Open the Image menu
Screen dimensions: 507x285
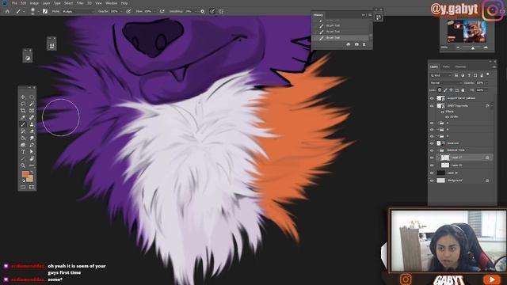[34, 3]
